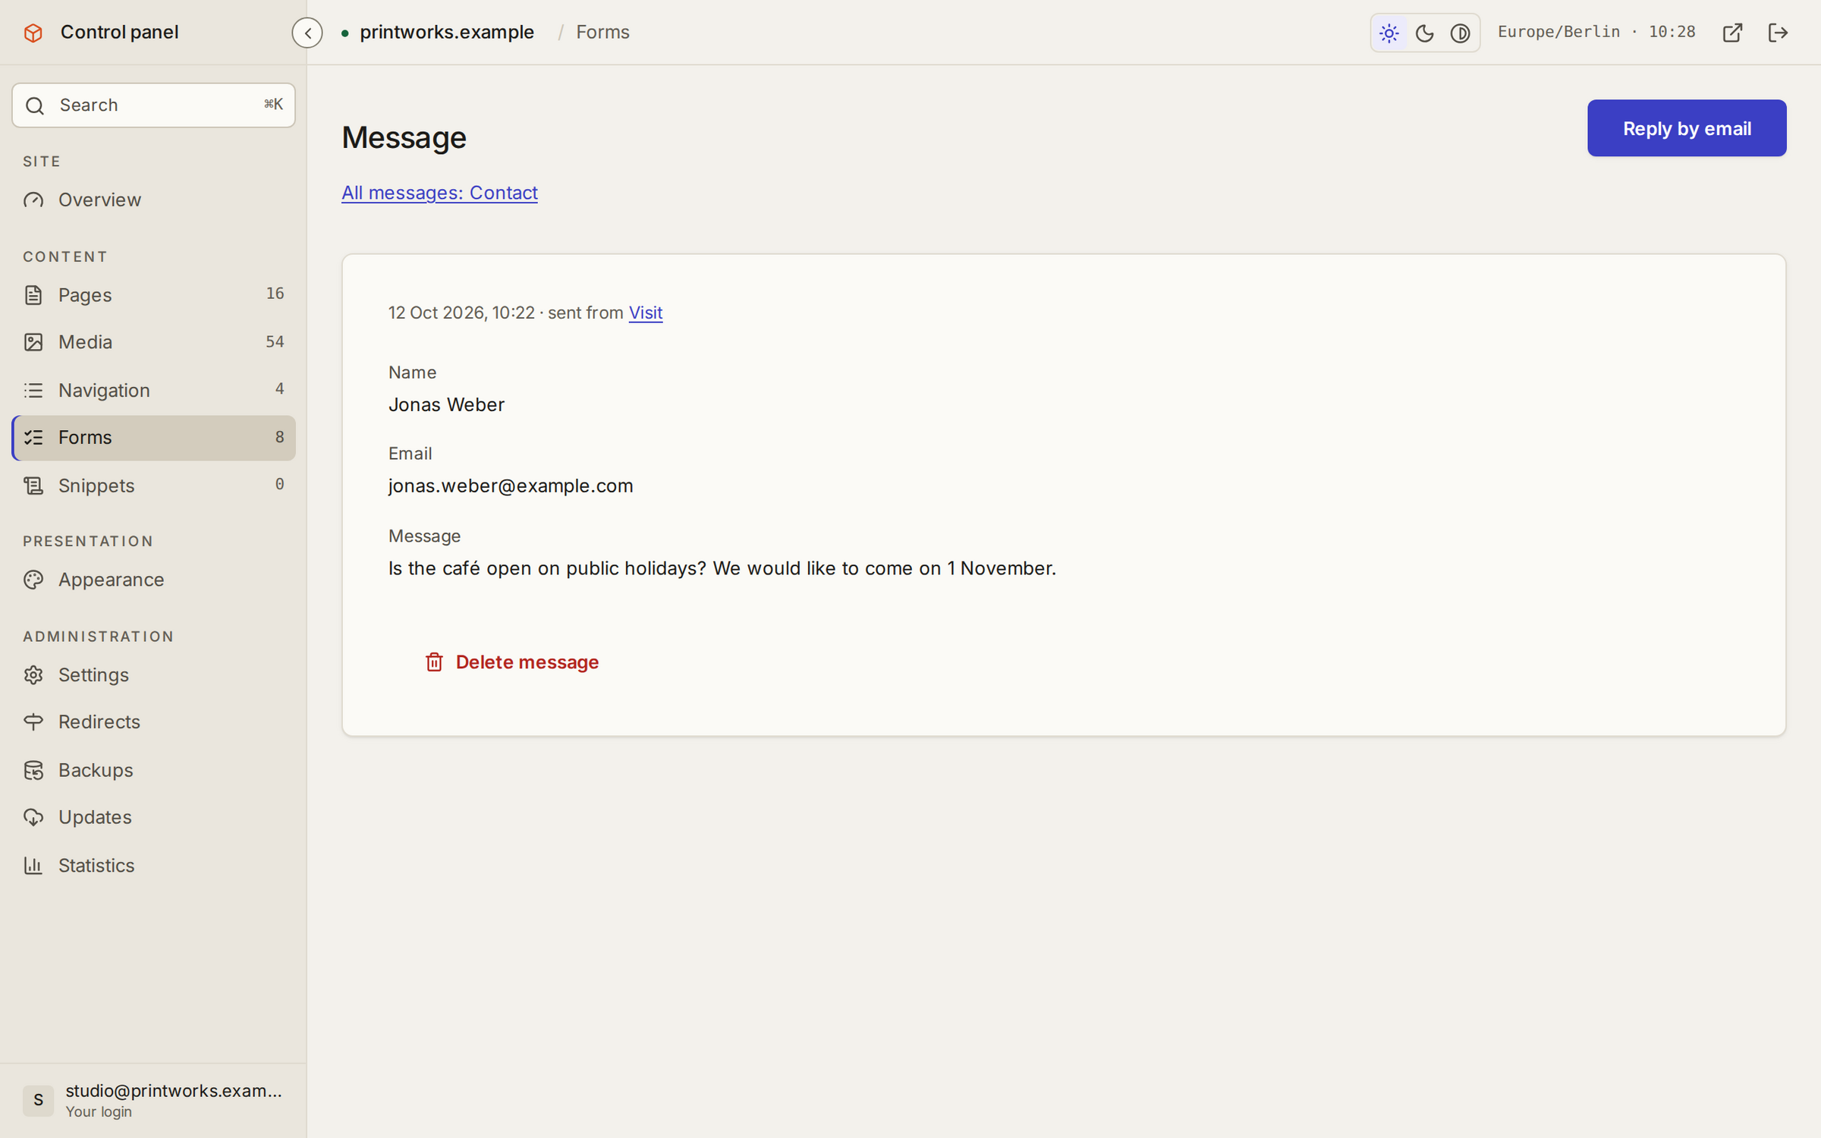Switch to dark theme moon icon
The height and width of the screenshot is (1138, 1821).
[x=1424, y=33]
